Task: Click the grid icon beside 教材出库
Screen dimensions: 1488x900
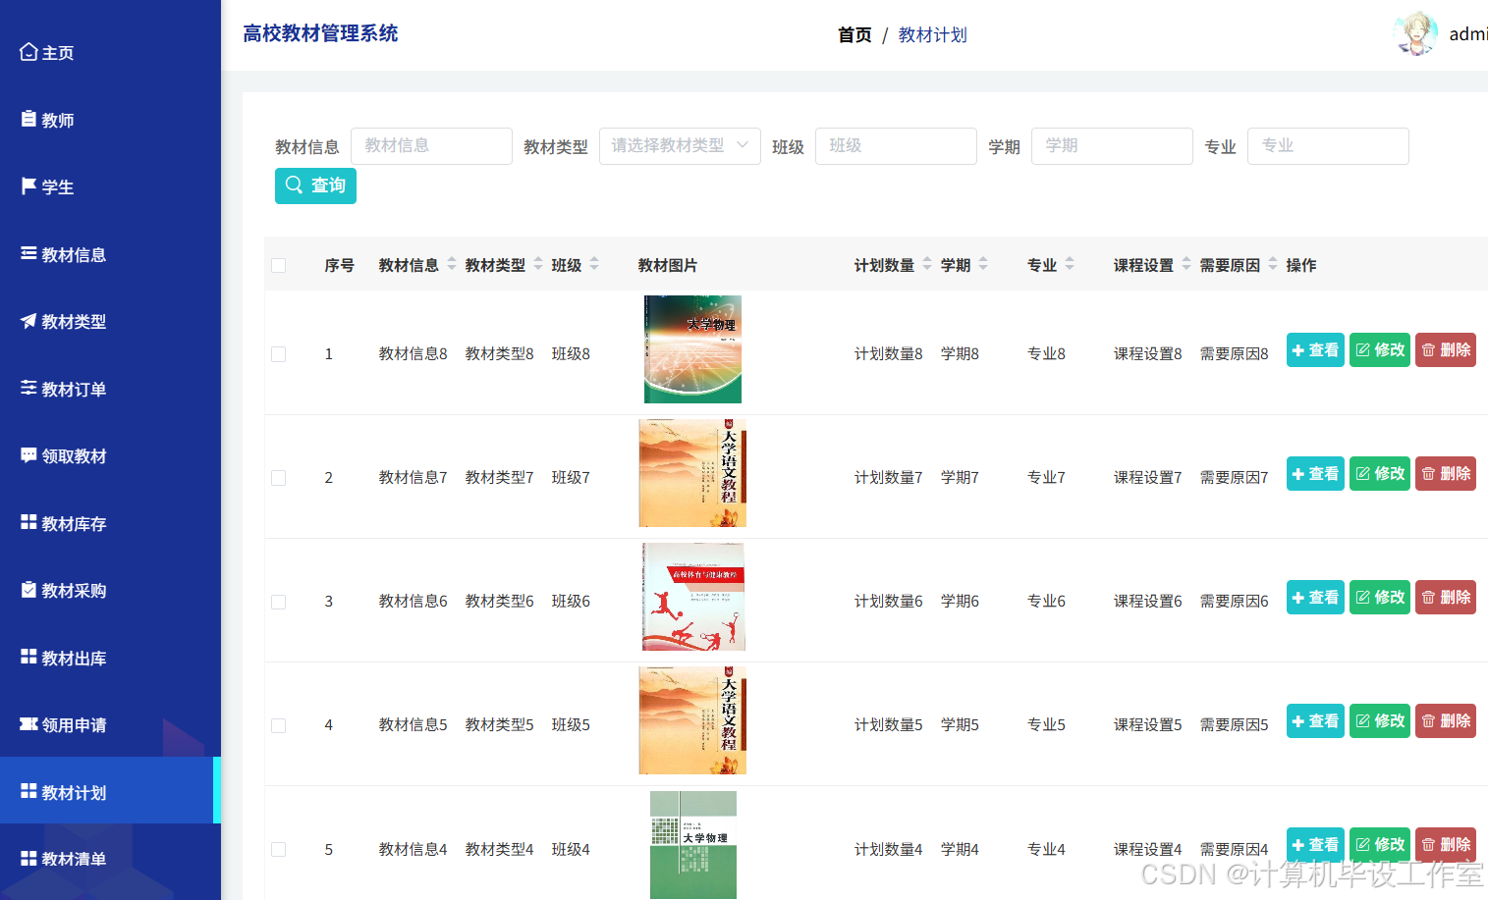Action: click(x=28, y=657)
